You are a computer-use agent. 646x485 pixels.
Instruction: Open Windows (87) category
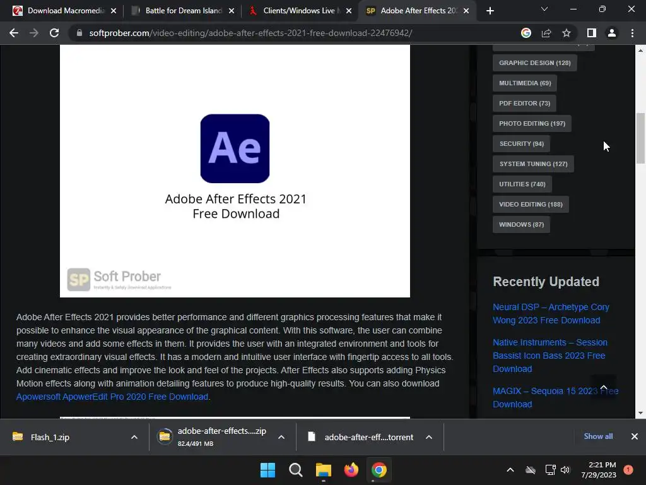(522, 224)
